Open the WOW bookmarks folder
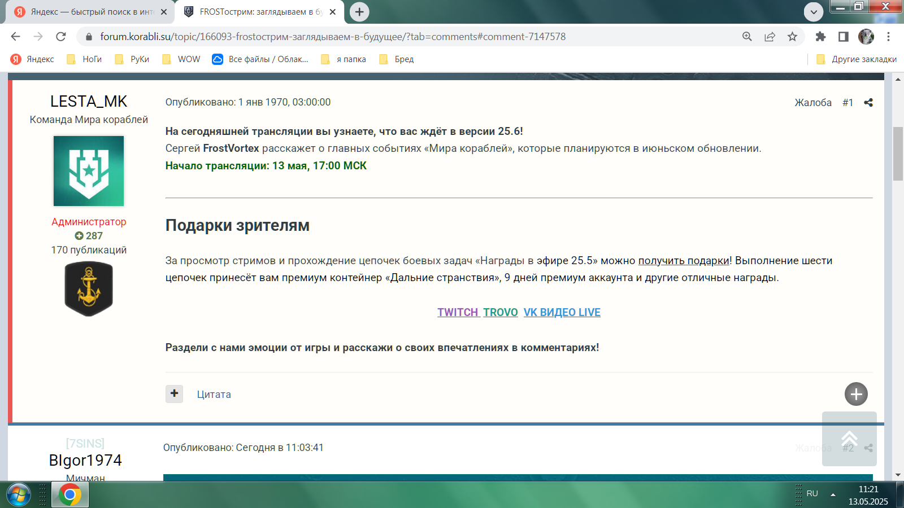The image size is (904, 508). [181, 59]
